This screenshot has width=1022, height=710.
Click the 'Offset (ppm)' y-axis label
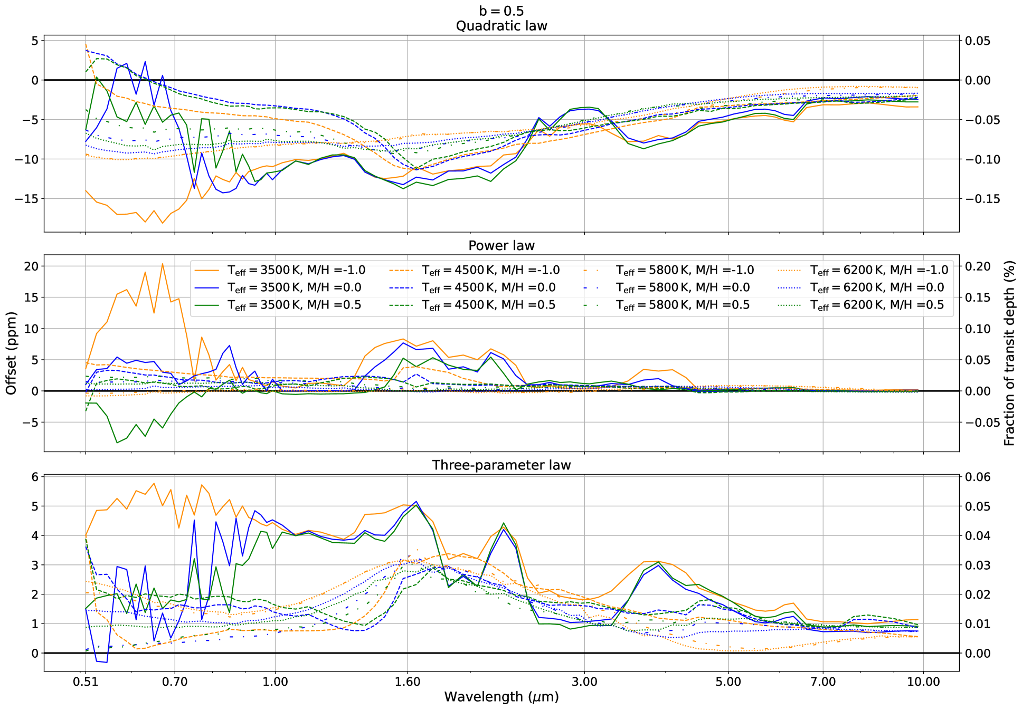click(x=12, y=353)
